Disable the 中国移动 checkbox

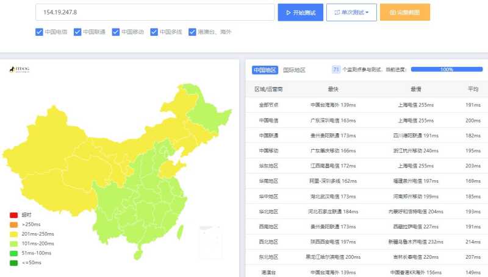pos(116,32)
